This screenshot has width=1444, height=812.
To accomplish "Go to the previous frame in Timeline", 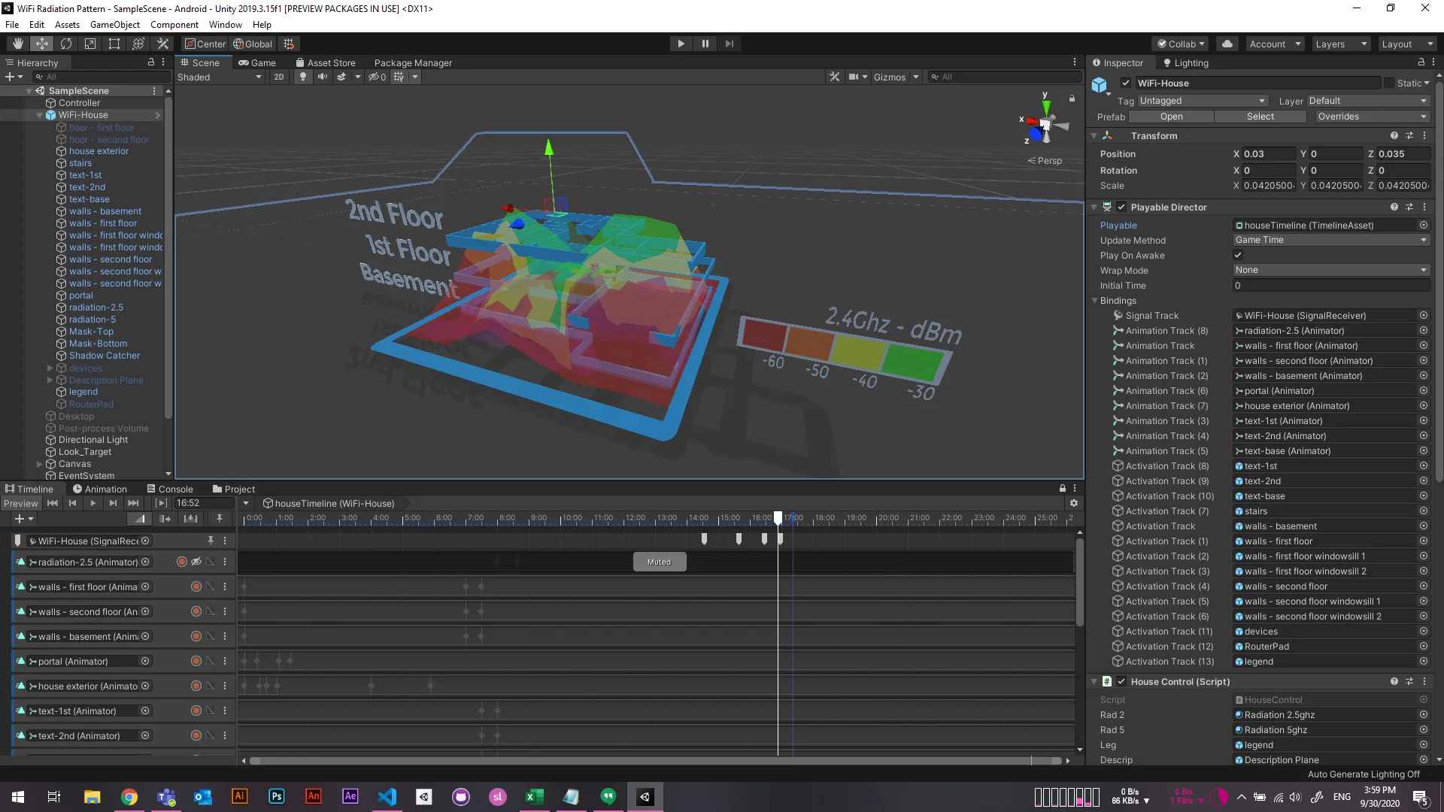I will [x=72, y=503].
